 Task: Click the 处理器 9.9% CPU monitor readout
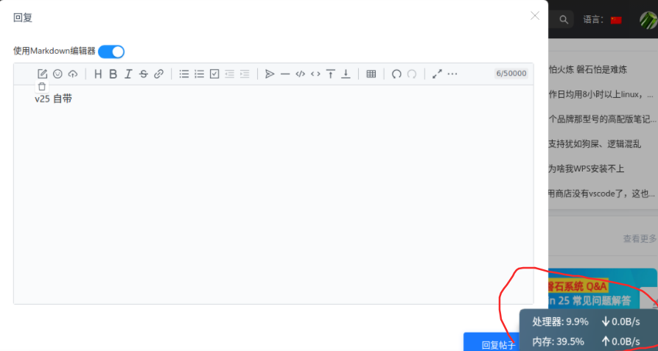pyautogui.click(x=560, y=322)
